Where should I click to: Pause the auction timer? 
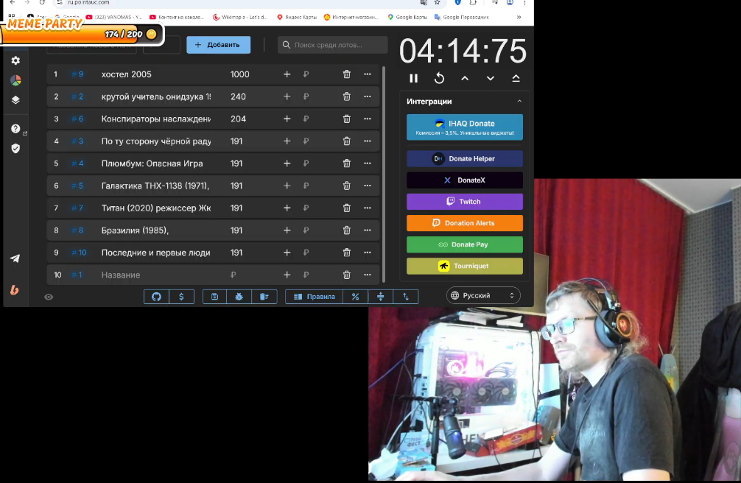pyautogui.click(x=413, y=79)
